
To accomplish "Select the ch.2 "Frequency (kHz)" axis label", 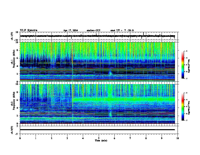I will [x=14, y=101].
